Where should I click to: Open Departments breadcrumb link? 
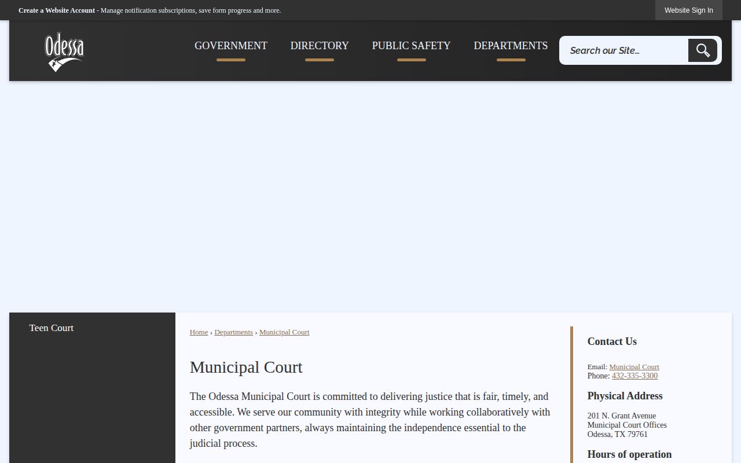coord(233,332)
